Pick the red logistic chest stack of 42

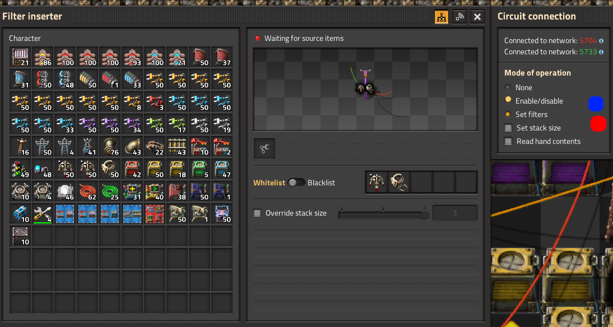pyautogui.click(x=132, y=170)
